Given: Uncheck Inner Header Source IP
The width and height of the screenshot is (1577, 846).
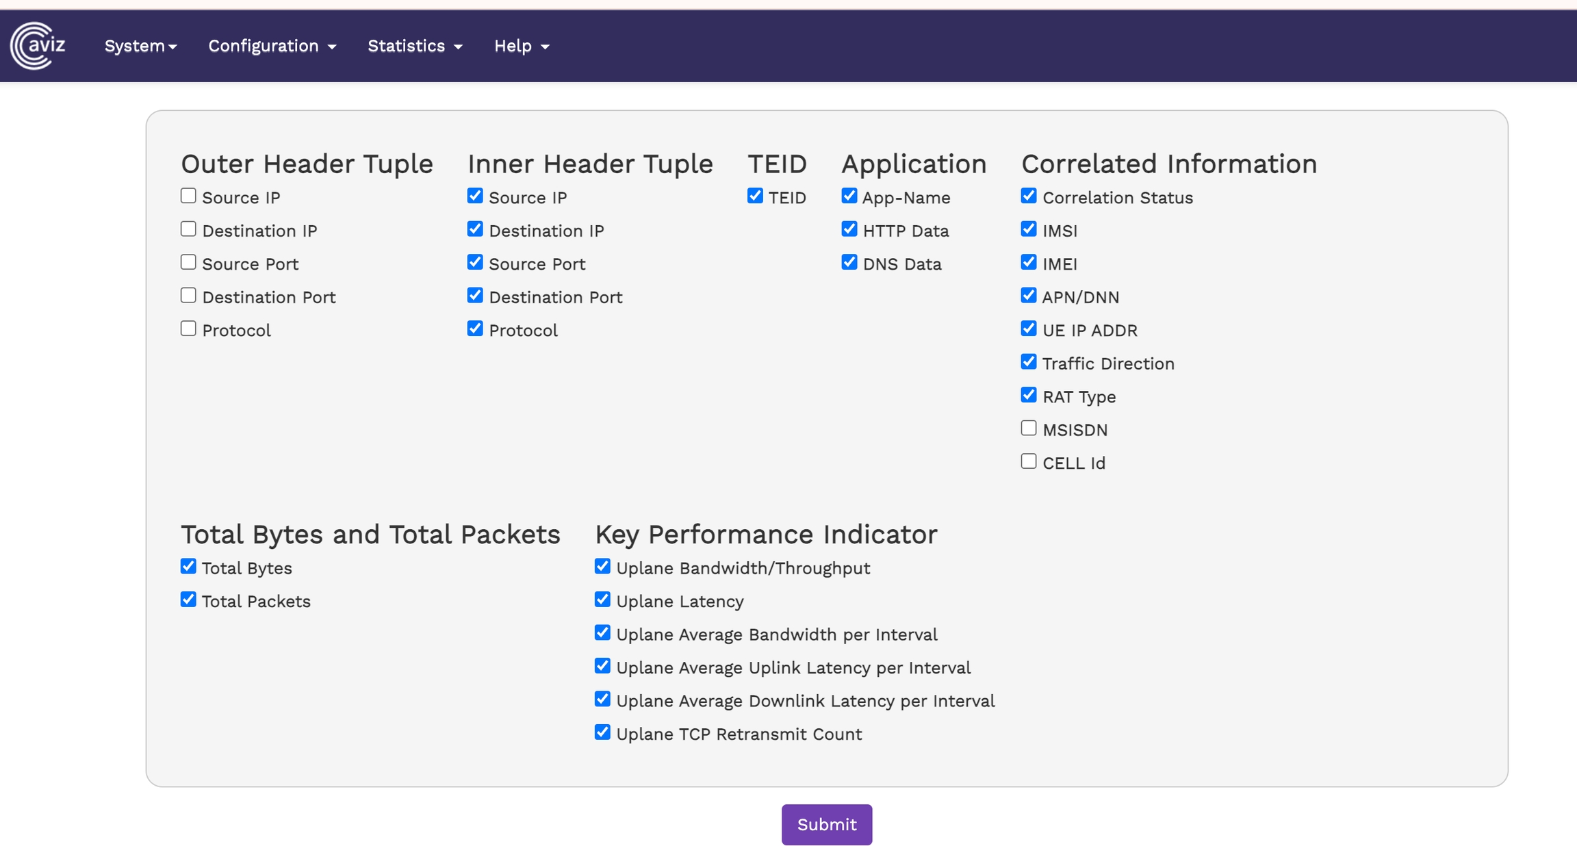Looking at the screenshot, I should pos(475,196).
